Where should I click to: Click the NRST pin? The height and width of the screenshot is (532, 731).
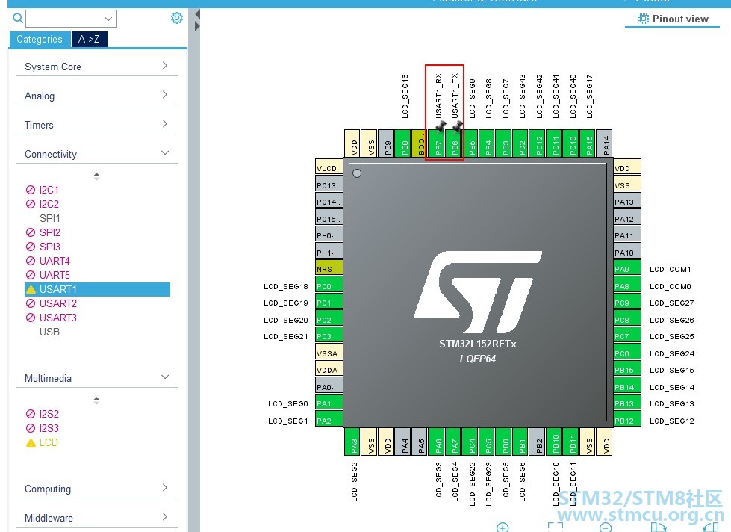[x=329, y=269]
